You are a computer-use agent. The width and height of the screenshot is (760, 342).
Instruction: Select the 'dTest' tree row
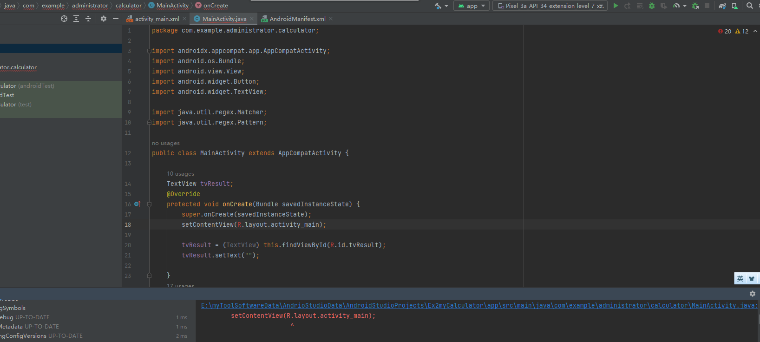pyautogui.click(x=61, y=95)
